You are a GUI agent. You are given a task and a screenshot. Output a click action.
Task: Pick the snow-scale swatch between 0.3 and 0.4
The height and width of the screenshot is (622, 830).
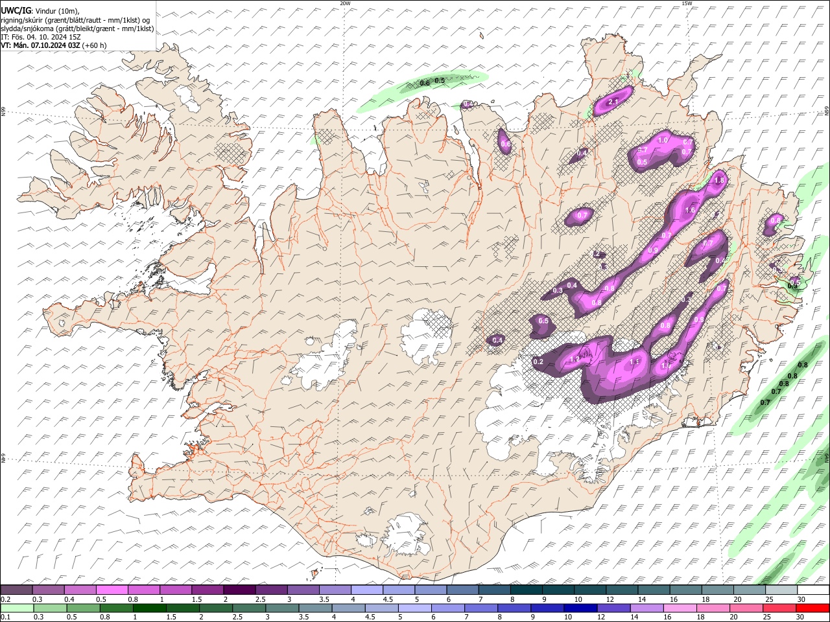click(x=48, y=590)
